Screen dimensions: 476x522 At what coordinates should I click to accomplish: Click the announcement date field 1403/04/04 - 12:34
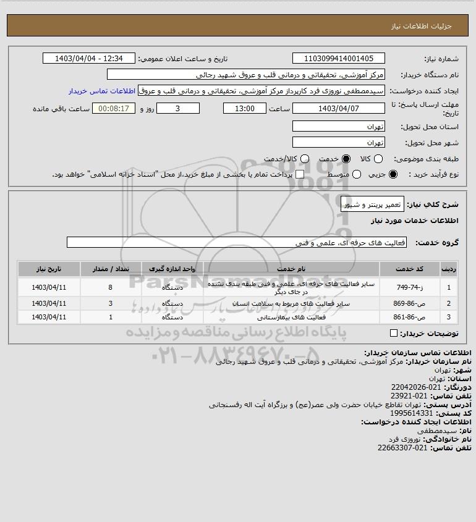click(x=89, y=58)
